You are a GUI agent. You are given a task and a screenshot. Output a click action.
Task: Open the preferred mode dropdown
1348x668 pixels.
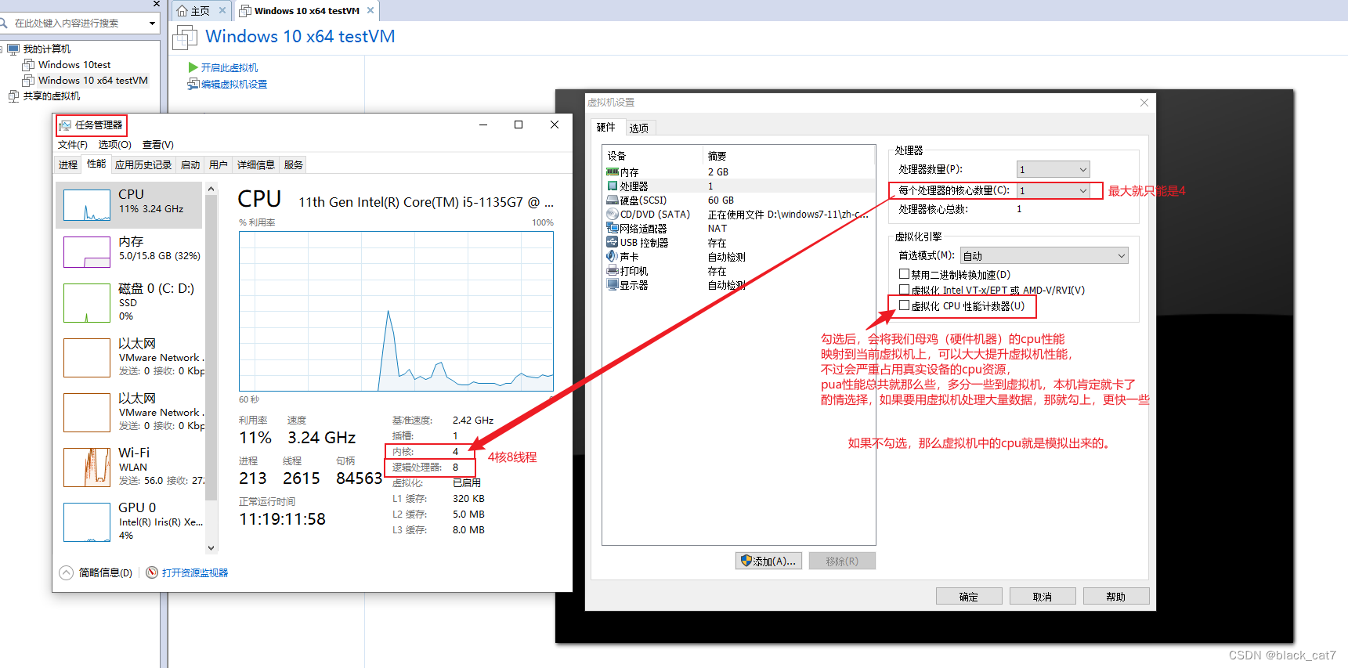click(1044, 255)
